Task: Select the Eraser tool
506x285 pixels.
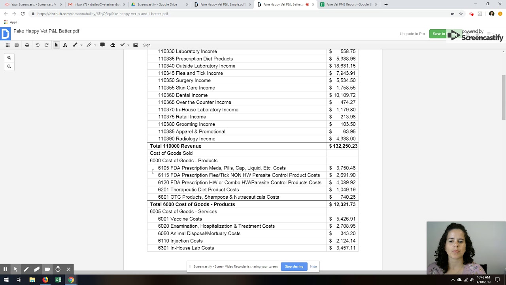Action: [112, 45]
